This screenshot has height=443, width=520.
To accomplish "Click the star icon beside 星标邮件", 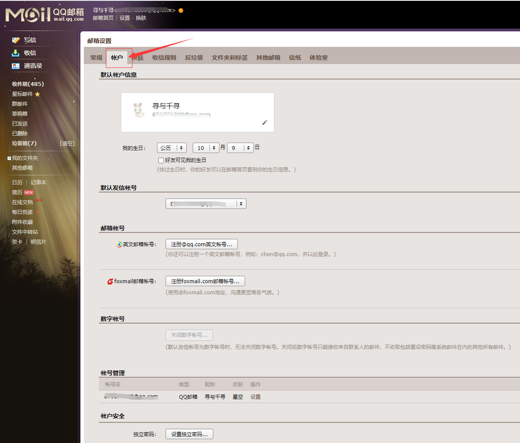I will click(37, 94).
